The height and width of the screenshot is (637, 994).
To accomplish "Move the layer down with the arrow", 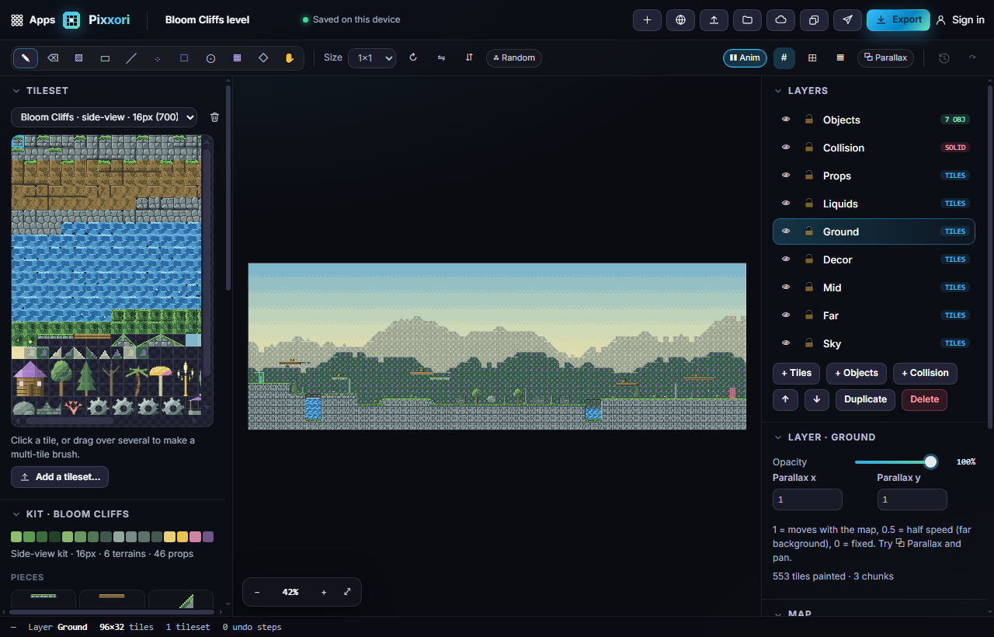I will (x=816, y=400).
